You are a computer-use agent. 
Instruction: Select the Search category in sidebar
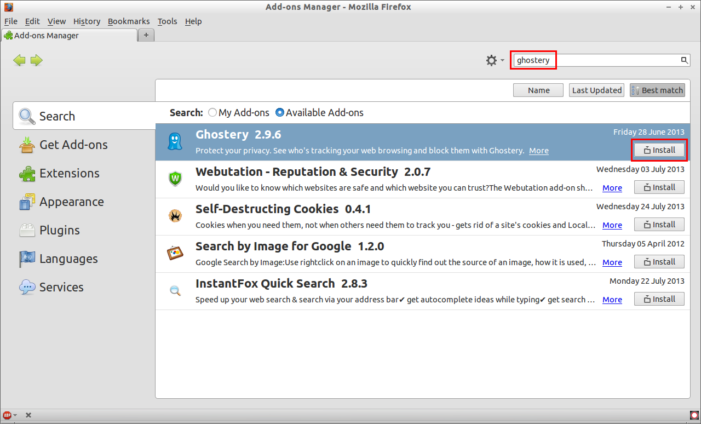point(84,116)
